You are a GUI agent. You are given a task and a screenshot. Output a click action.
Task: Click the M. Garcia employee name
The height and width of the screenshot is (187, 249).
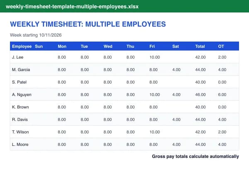(x=21, y=70)
